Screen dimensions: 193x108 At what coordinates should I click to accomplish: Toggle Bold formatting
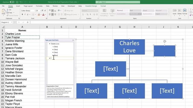(22, 15)
